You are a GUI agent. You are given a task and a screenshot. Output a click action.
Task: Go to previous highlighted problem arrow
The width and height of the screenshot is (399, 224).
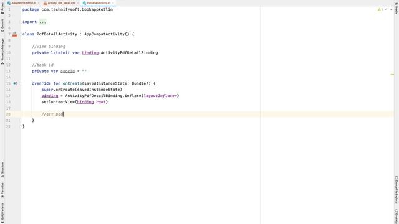click(x=386, y=9)
